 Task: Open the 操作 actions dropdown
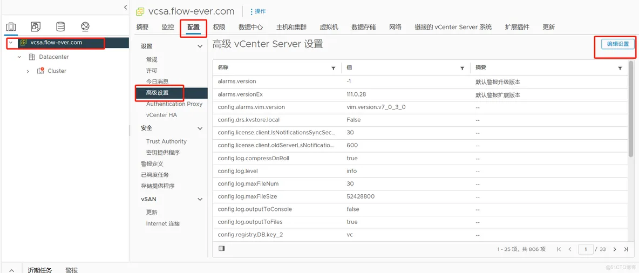coord(257,11)
